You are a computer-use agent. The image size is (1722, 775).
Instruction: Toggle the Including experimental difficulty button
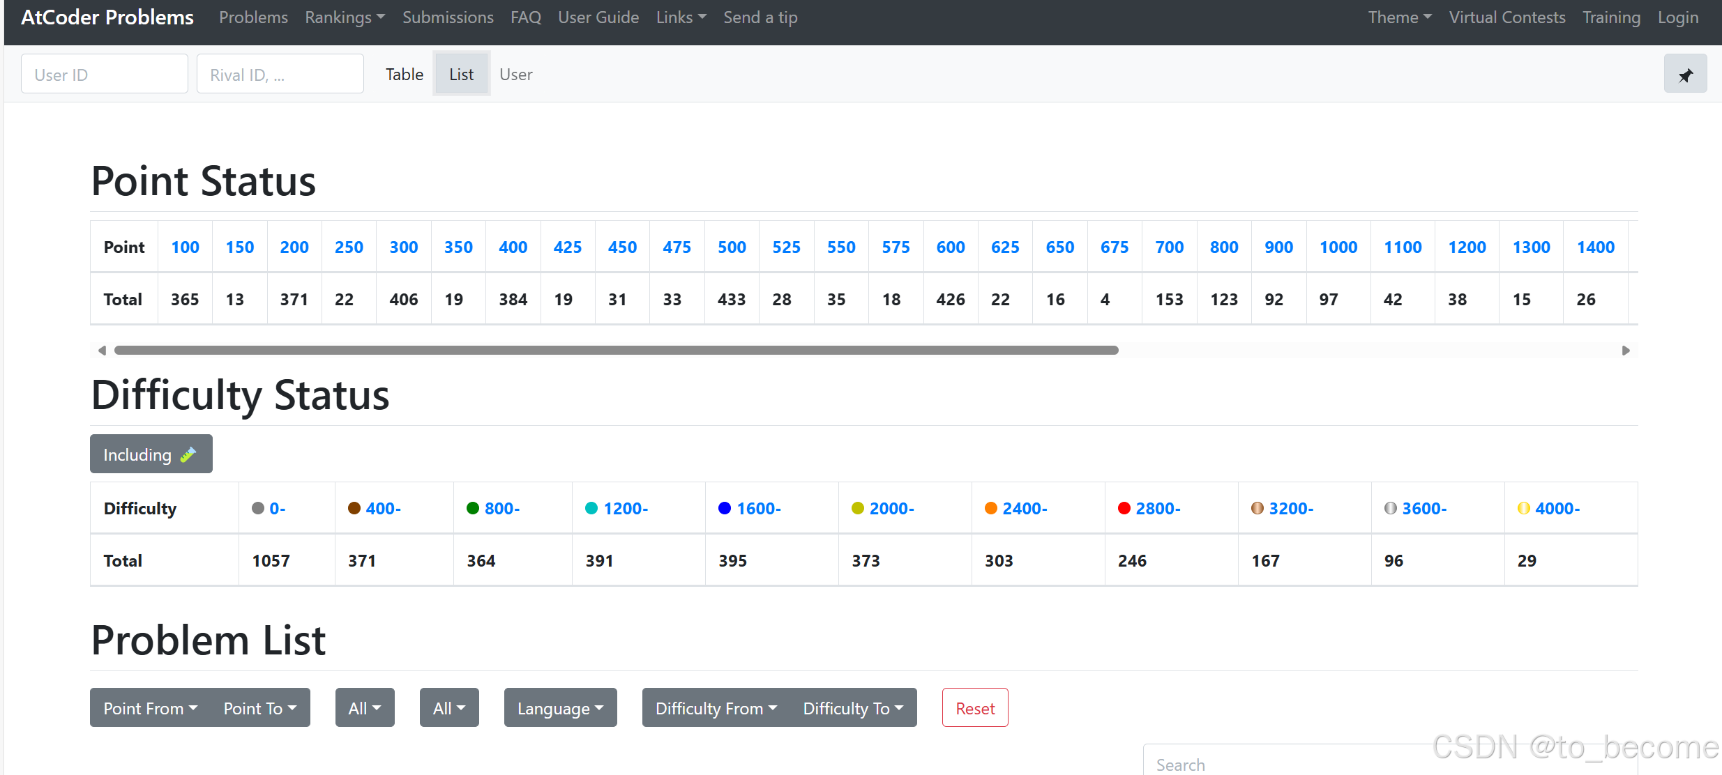(x=151, y=454)
